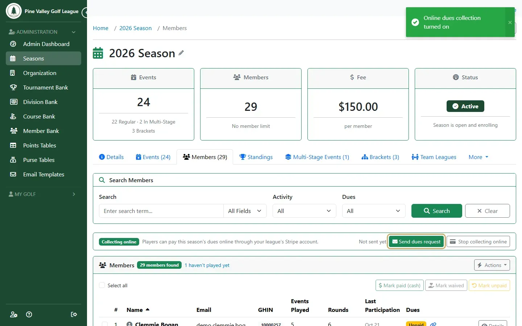Open Purse Tables

pos(43,160)
